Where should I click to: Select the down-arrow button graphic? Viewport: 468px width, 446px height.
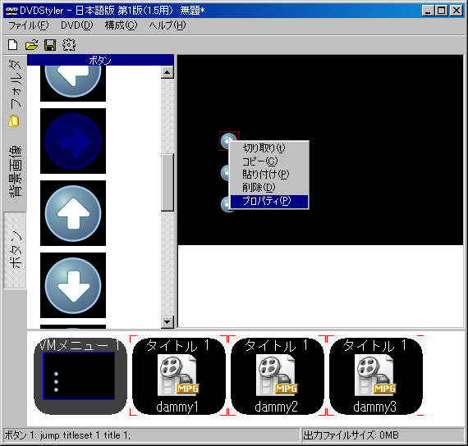[x=73, y=285]
